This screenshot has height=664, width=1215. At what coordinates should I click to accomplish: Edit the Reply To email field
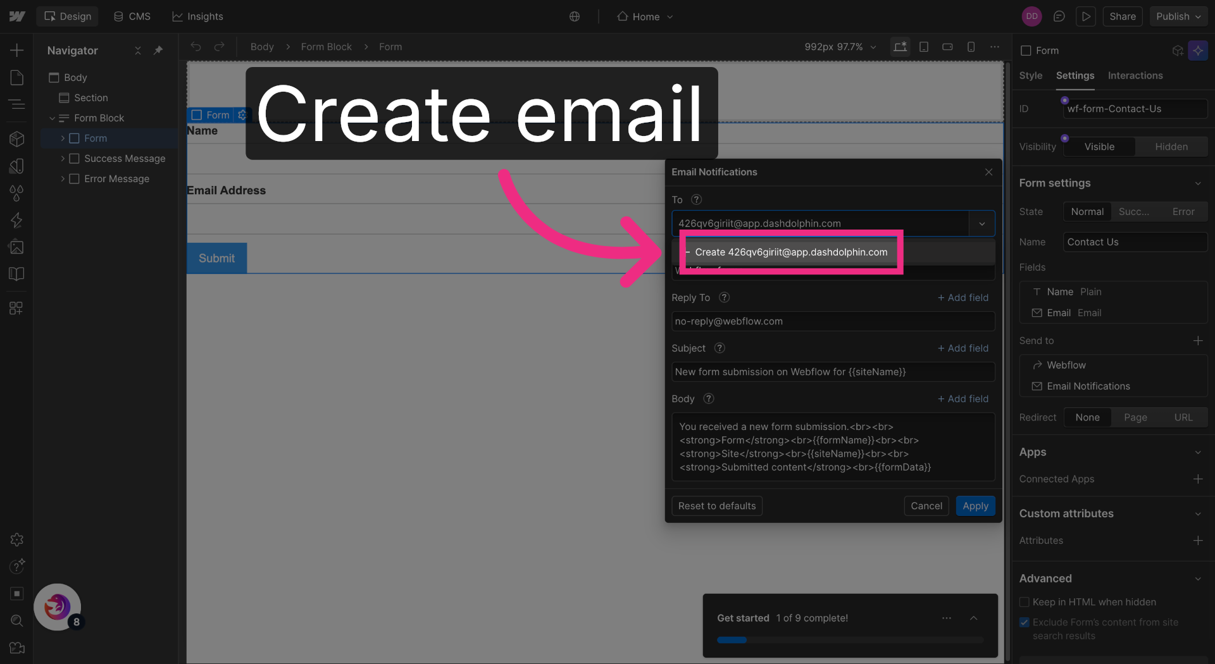tap(833, 321)
